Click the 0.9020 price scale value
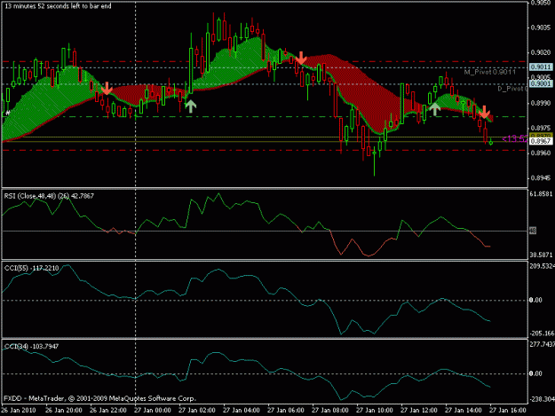This screenshot has height=416, width=555. pyautogui.click(x=541, y=52)
